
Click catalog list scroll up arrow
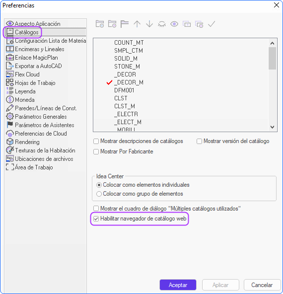(272, 43)
